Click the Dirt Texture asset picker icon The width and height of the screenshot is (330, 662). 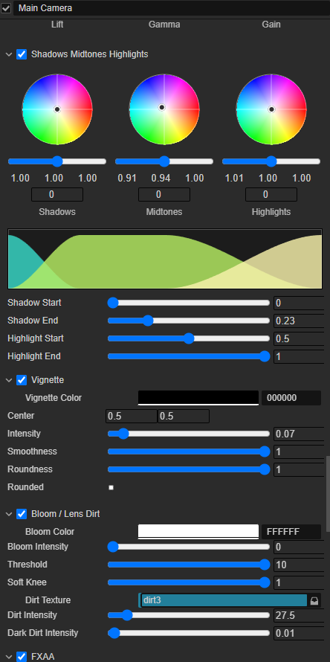(314, 600)
